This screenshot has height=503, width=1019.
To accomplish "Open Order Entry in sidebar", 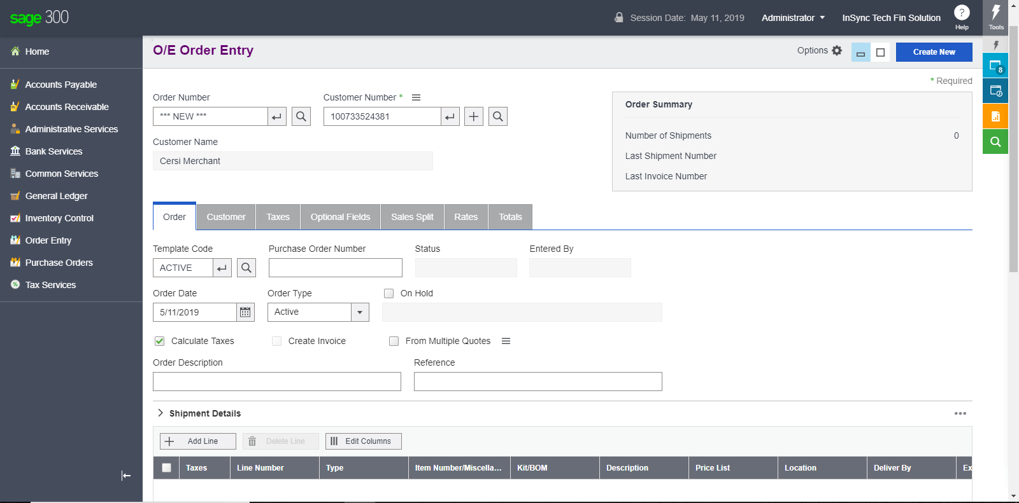I will coord(48,240).
